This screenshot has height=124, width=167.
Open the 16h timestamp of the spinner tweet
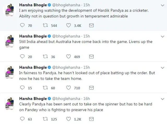pyautogui.click(x=86, y=99)
